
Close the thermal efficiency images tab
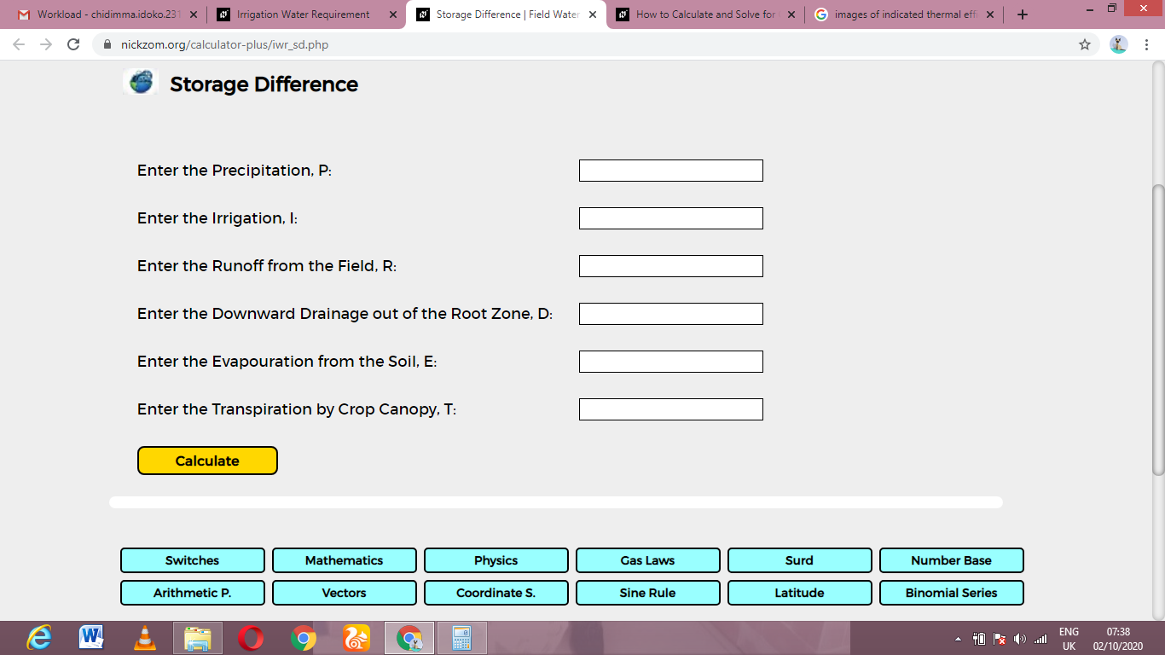tap(989, 14)
